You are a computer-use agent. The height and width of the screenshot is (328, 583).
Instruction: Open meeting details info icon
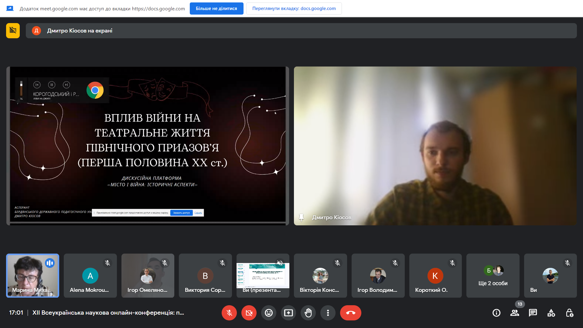496,313
